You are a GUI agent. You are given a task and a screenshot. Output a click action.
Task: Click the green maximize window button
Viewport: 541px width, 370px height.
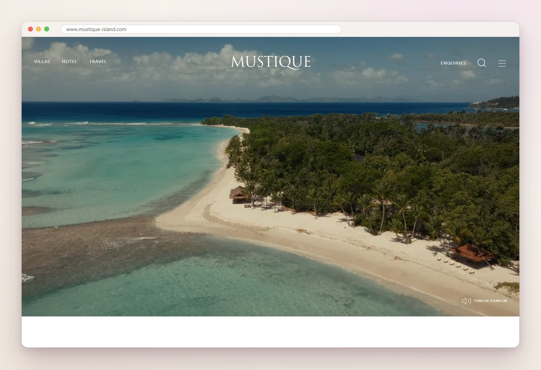click(46, 29)
